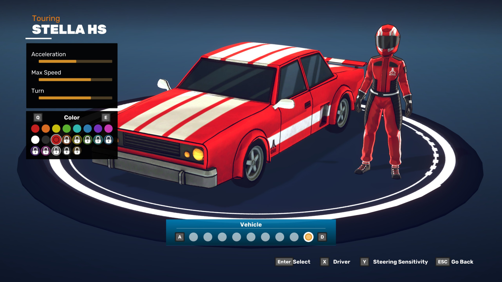Image resolution: width=502 pixels, height=282 pixels.
Task: Choose the plain green color swatch
Action: tap(67, 128)
